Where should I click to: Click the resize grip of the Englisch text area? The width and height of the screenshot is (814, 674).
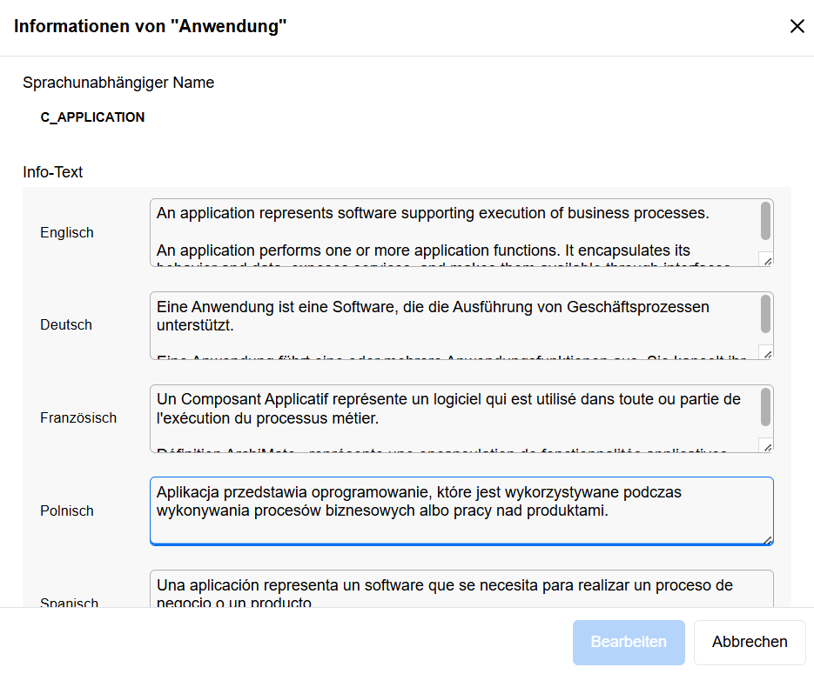tap(765, 258)
